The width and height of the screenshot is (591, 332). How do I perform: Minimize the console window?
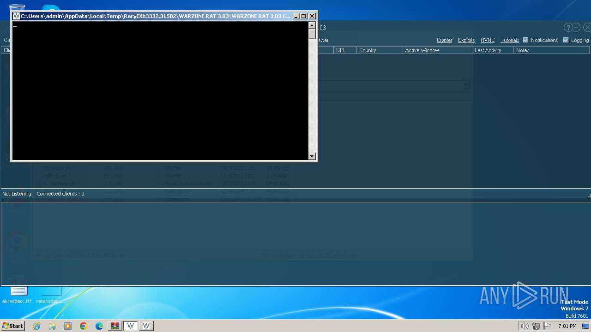tap(296, 16)
